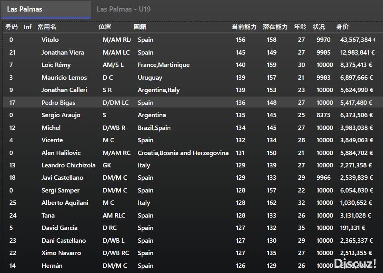Sort by 号码 column header
Screen dimensions: 383x273
[12, 27]
